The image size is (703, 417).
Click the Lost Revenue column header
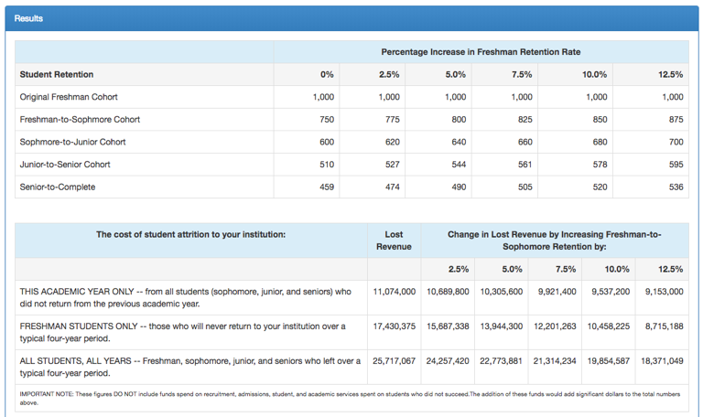click(394, 241)
